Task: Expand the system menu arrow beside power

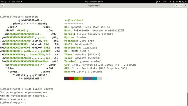Action: click(186, 2)
